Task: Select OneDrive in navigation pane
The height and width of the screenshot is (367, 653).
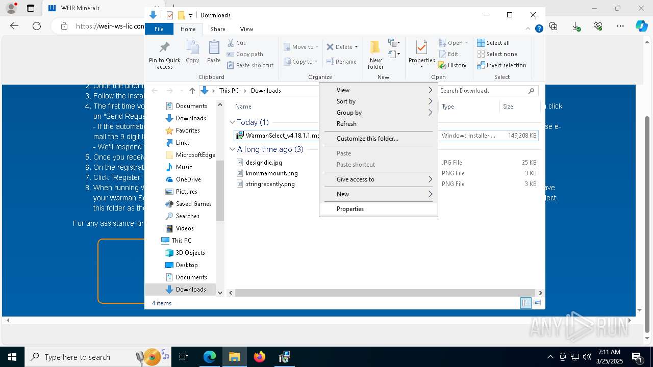Action: point(188,179)
